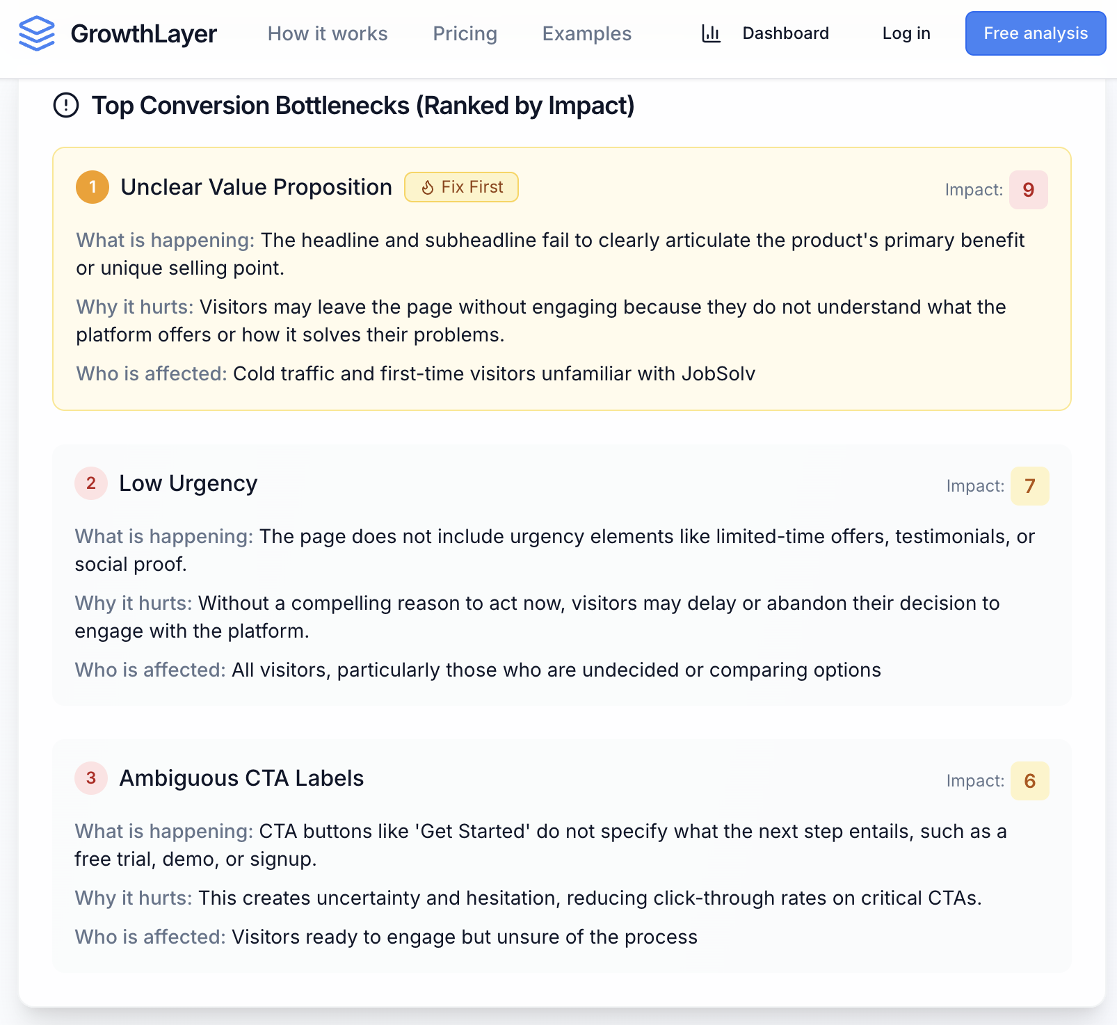Navigate to the Examples section

tap(586, 33)
